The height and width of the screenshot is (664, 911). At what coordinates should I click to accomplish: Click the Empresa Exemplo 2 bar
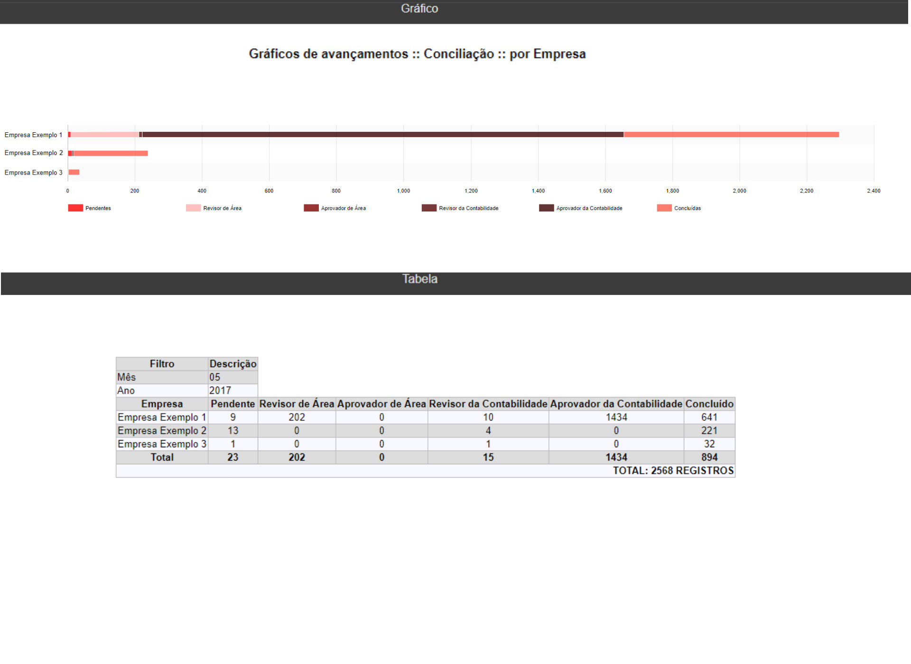pyautogui.click(x=108, y=153)
